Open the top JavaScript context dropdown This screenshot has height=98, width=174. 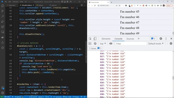coord(103,44)
